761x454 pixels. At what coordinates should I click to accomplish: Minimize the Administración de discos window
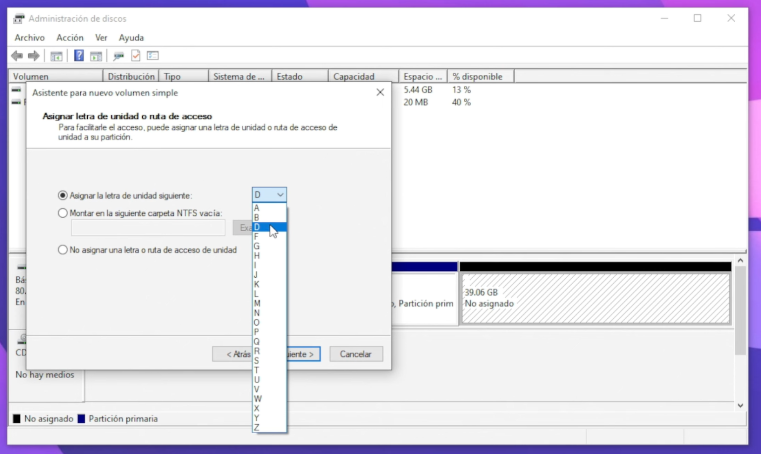(664, 18)
